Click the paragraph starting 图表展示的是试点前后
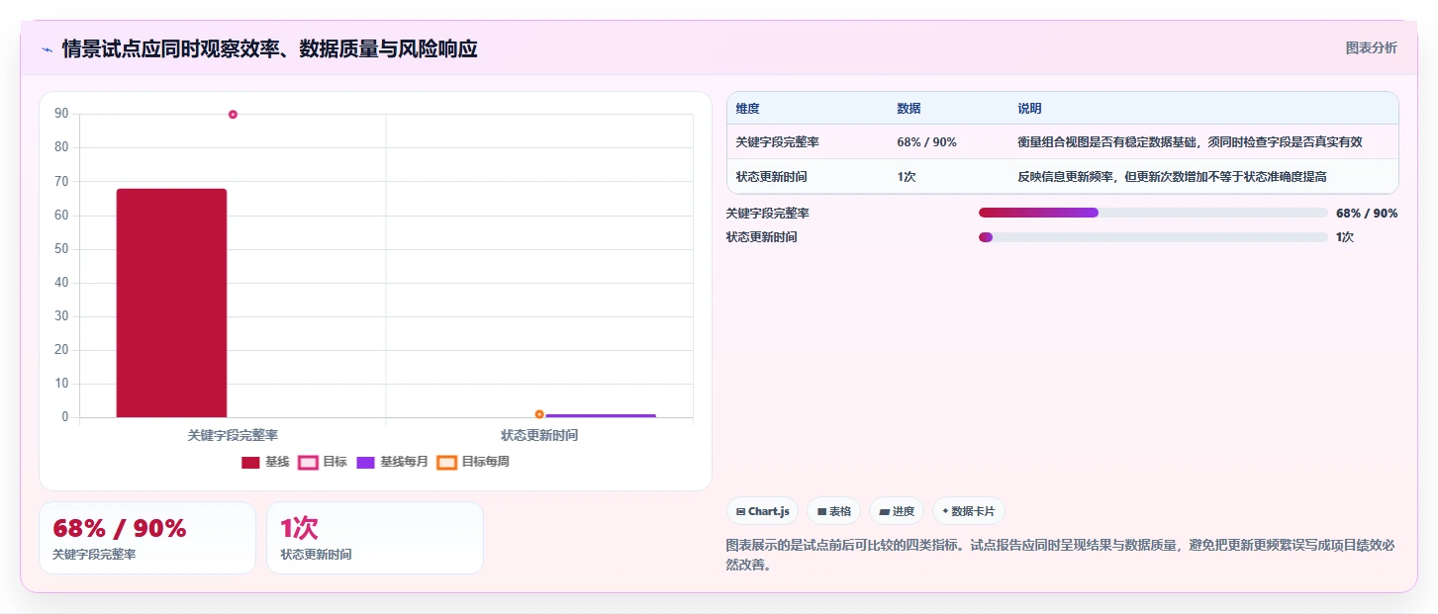Viewport: 1438px width, 614px height. [x=1060, y=555]
